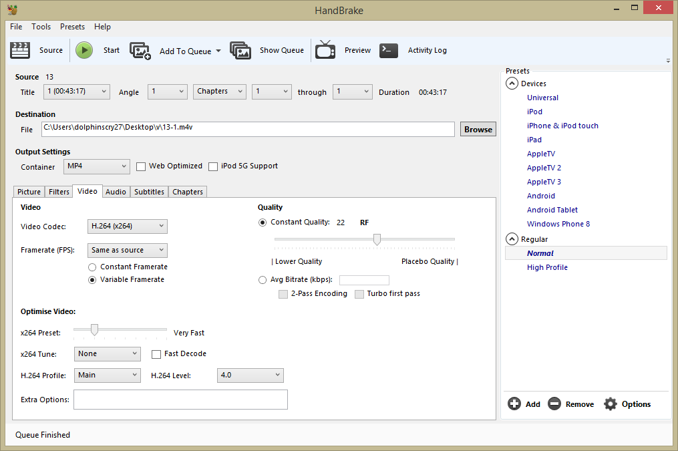The height and width of the screenshot is (451, 678).
Task: Open the x264 Tune dropdown
Action: coord(108,354)
